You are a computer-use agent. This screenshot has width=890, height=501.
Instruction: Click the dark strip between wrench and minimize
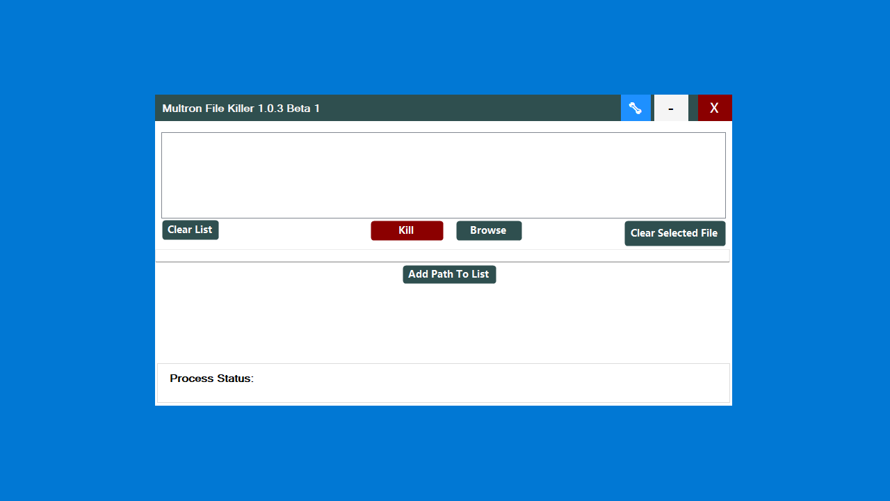[652, 108]
